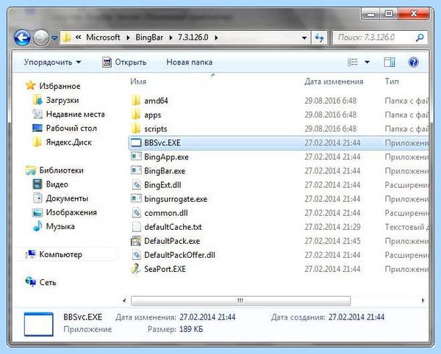Click BBSvc.EXE thumbnail in details pane

[x=38, y=324]
